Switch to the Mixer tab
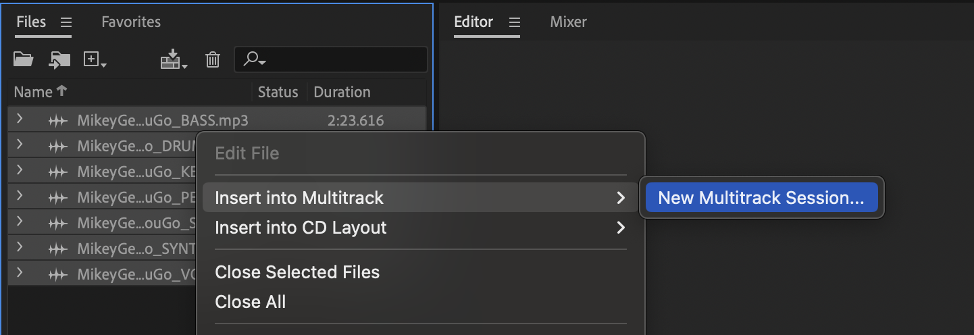This screenshot has height=335, width=974. (568, 22)
